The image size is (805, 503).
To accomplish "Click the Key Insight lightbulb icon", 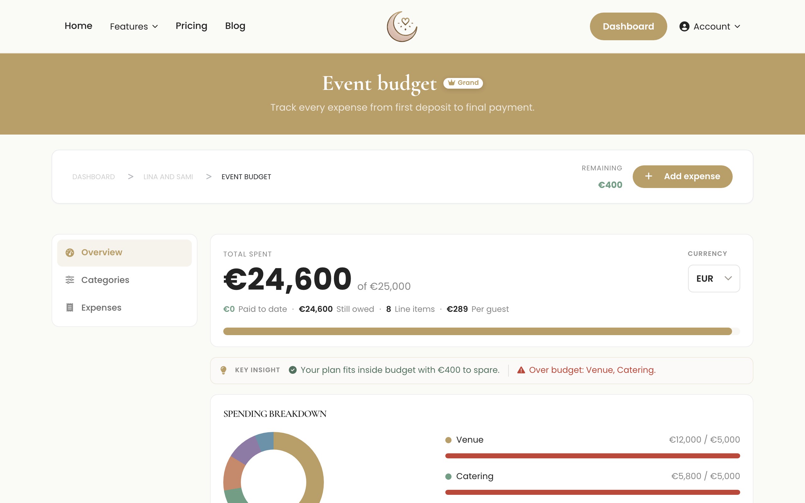I will coord(224,370).
